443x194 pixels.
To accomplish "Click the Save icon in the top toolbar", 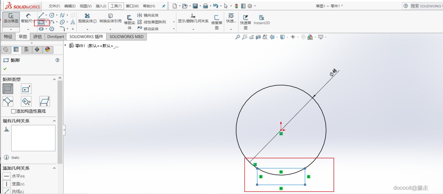I will pyautogui.click(x=195, y=6).
